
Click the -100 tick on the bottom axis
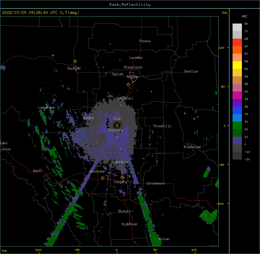coord(38,250)
